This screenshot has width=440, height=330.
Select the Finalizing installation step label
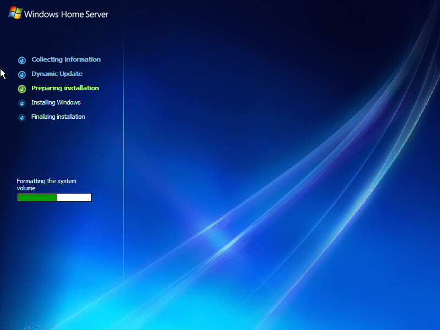click(58, 117)
